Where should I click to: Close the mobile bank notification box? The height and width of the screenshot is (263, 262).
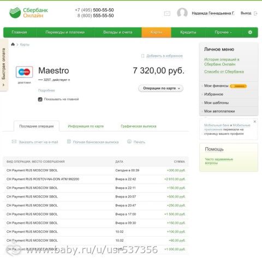(x=255, y=122)
